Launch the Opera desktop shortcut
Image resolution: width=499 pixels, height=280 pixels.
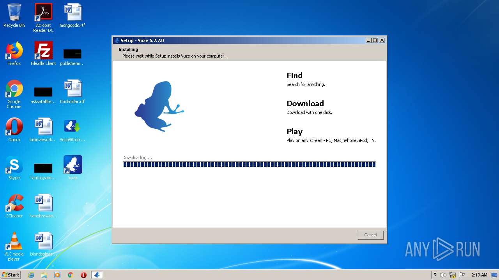[x=14, y=130]
